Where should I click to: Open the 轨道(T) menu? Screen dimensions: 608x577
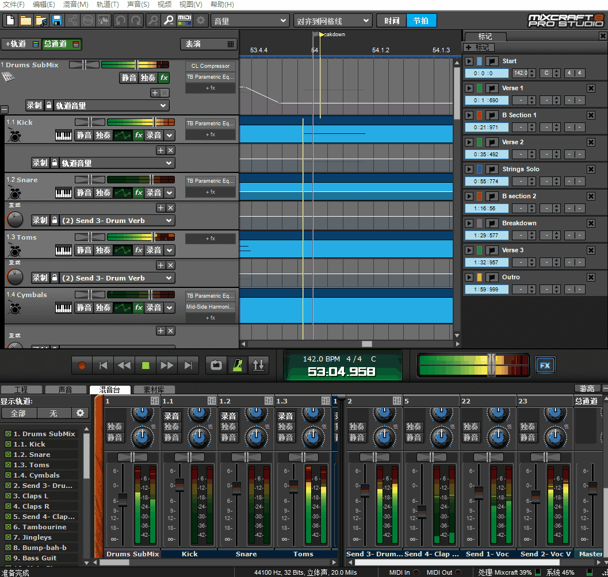[x=108, y=5]
